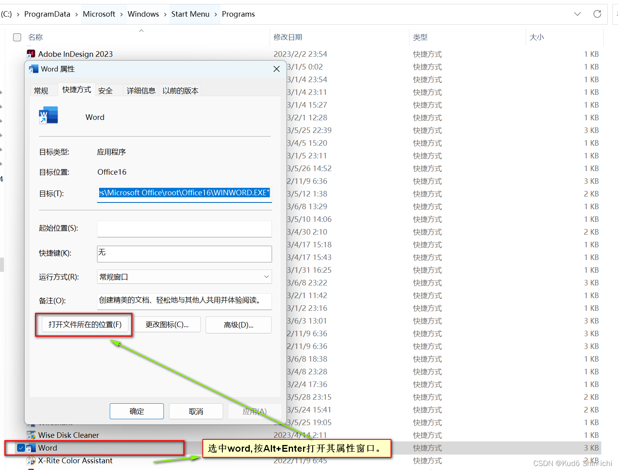Image resolution: width=618 pixels, height=470 pixels.
Task: Expand the chevron after Start Menu in the path
Action: (216, 14)
